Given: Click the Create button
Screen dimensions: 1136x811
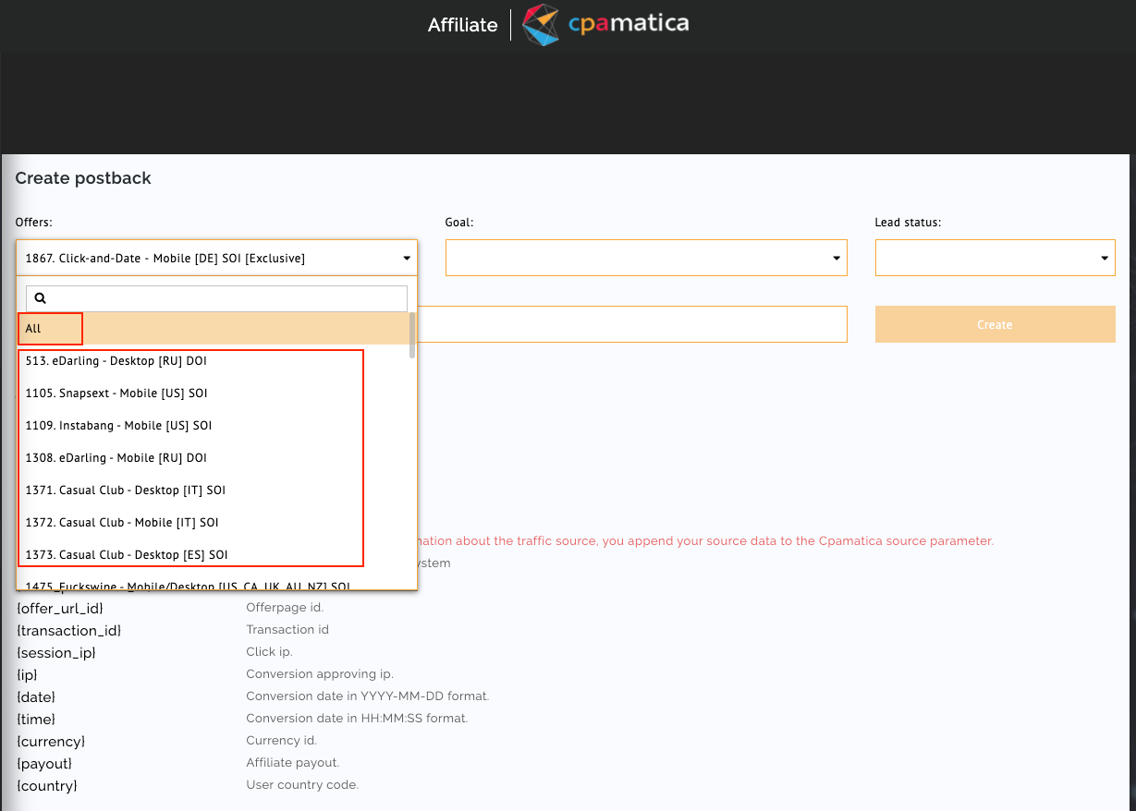Looking at the screenshot, I should click(996, 324).
